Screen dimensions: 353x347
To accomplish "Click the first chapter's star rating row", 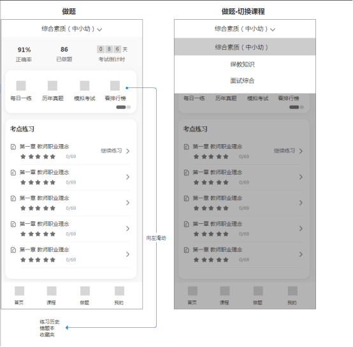I will [x=38, y=157].
